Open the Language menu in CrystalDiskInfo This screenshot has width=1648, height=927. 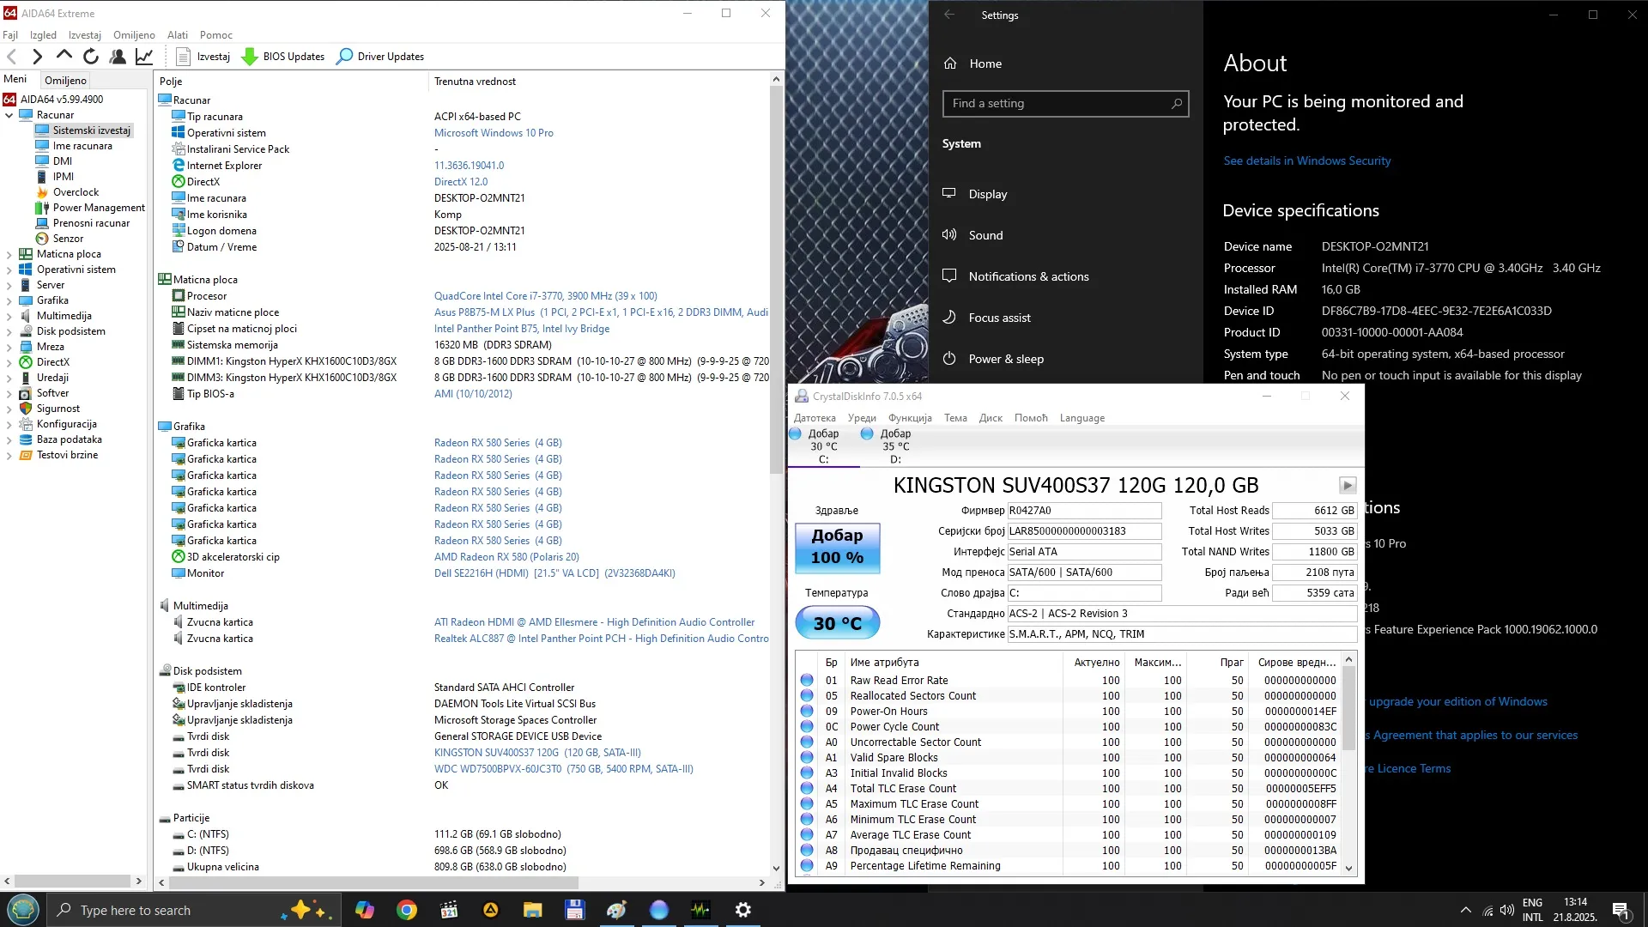(1081, 418)
